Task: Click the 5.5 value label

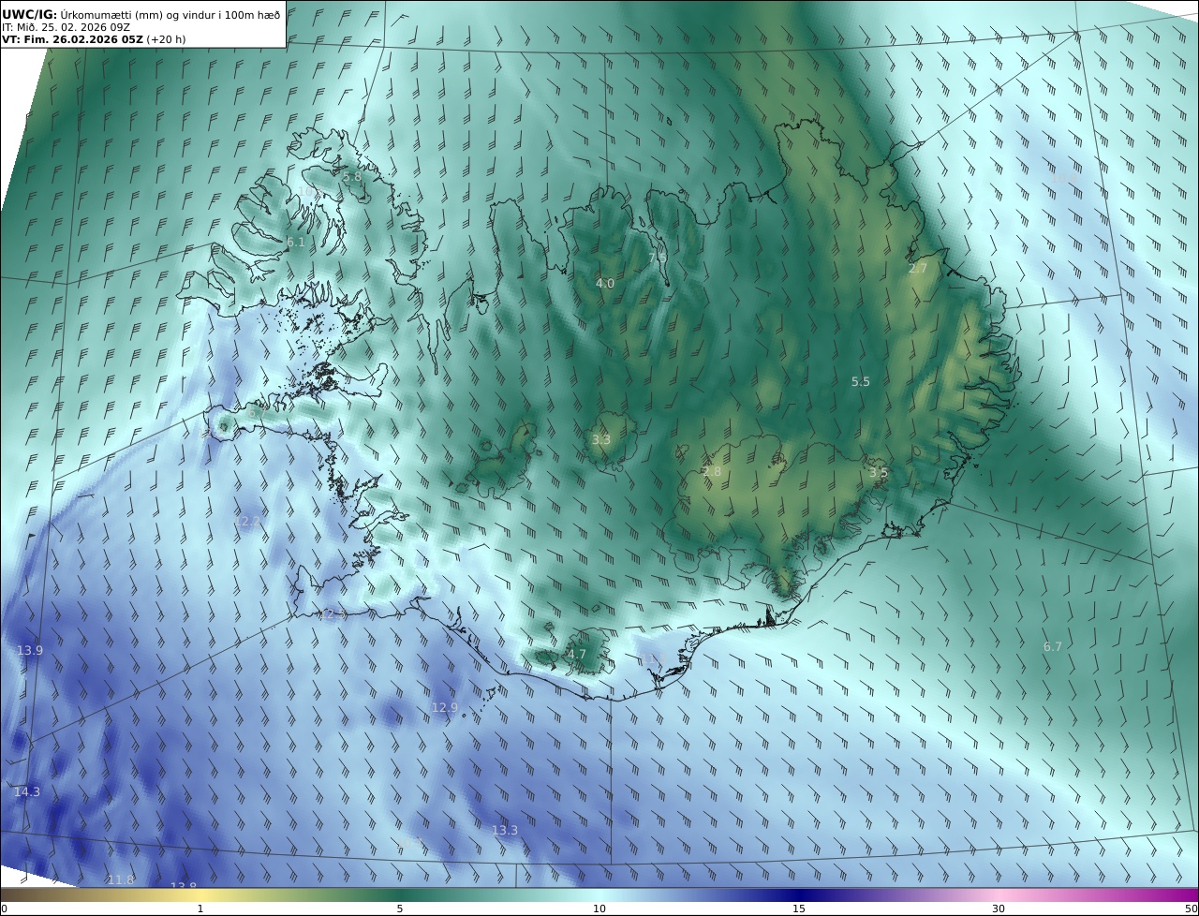Action: (x=861, y=381)
